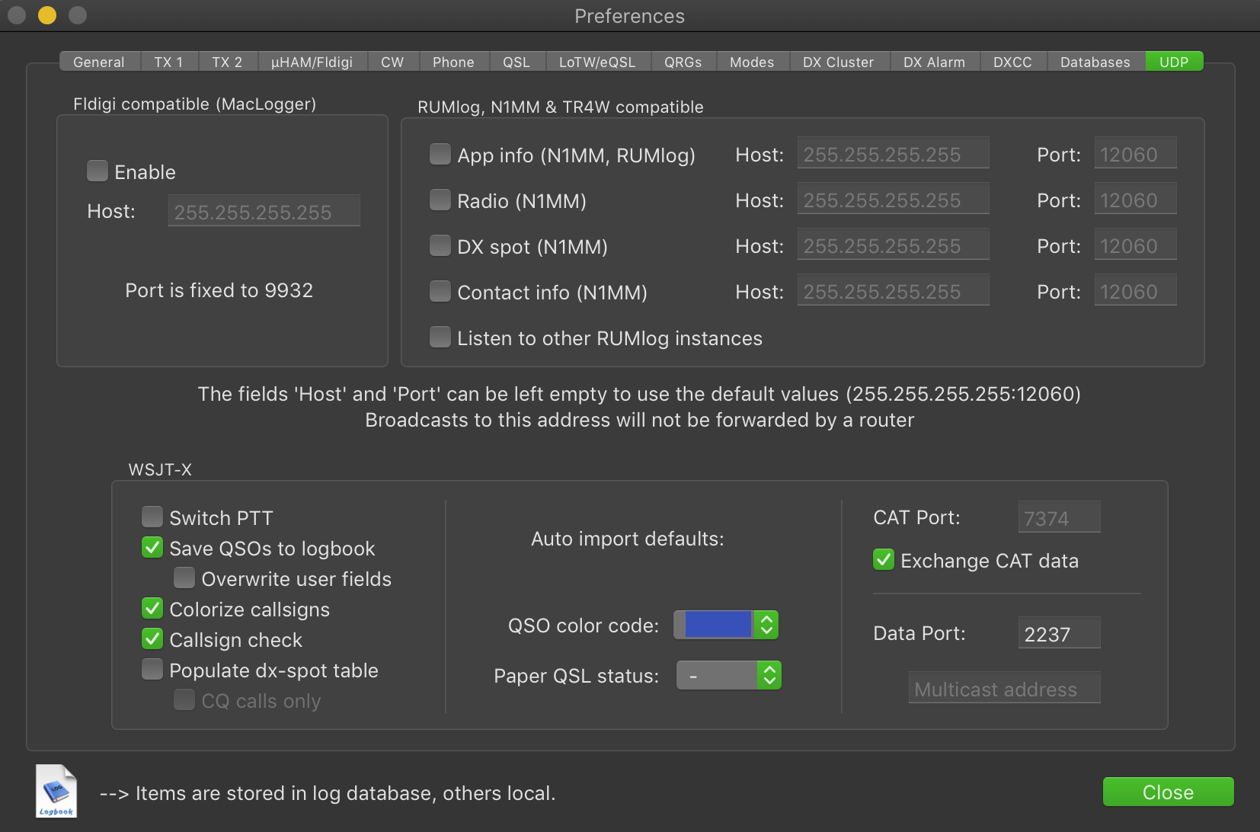The image size is (1260, 832).
Task: Disable Exchange CAT data option
Action: [884, 560]
